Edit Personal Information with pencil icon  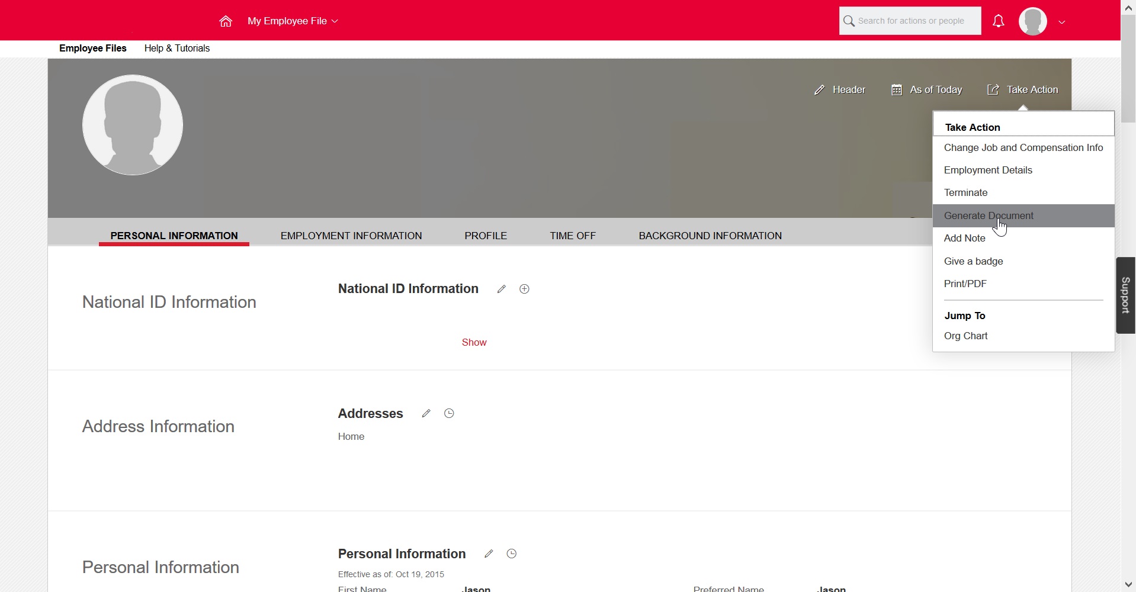[x=489, y=554]
